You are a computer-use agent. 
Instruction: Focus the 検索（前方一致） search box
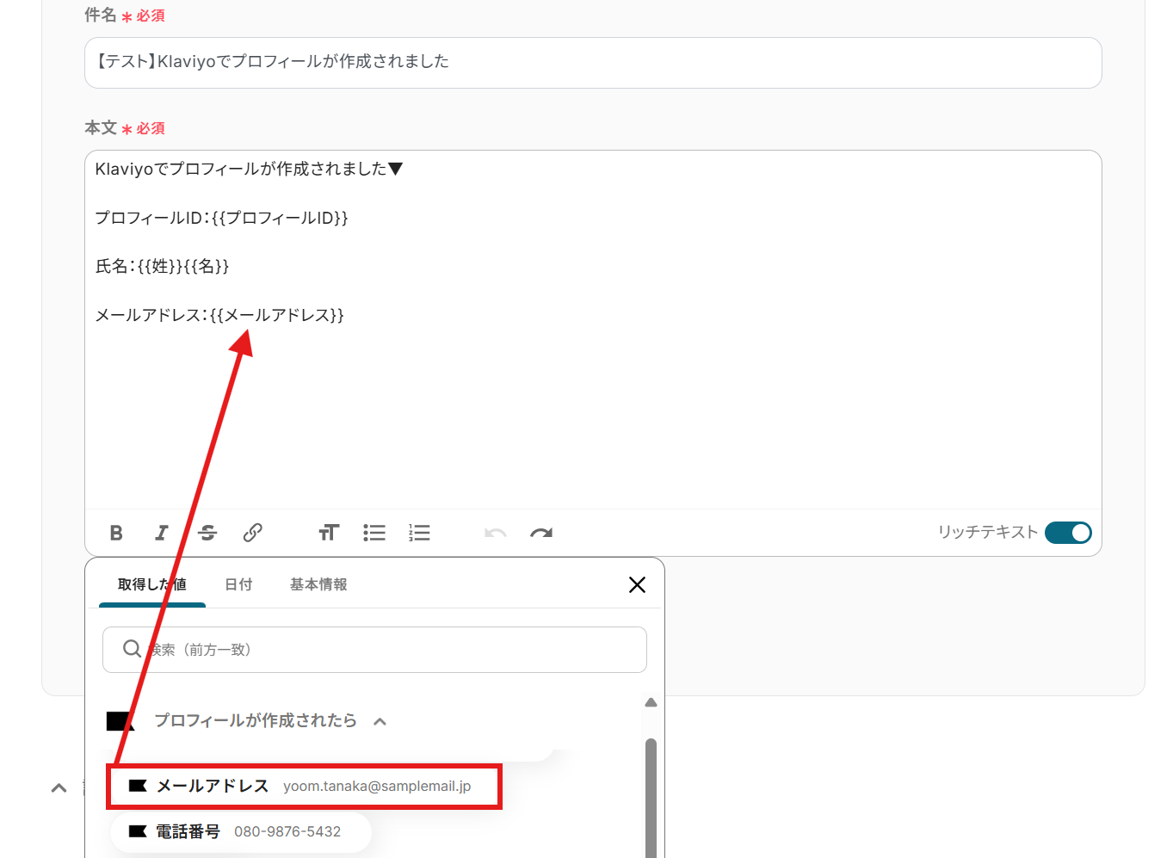[374, 650]
